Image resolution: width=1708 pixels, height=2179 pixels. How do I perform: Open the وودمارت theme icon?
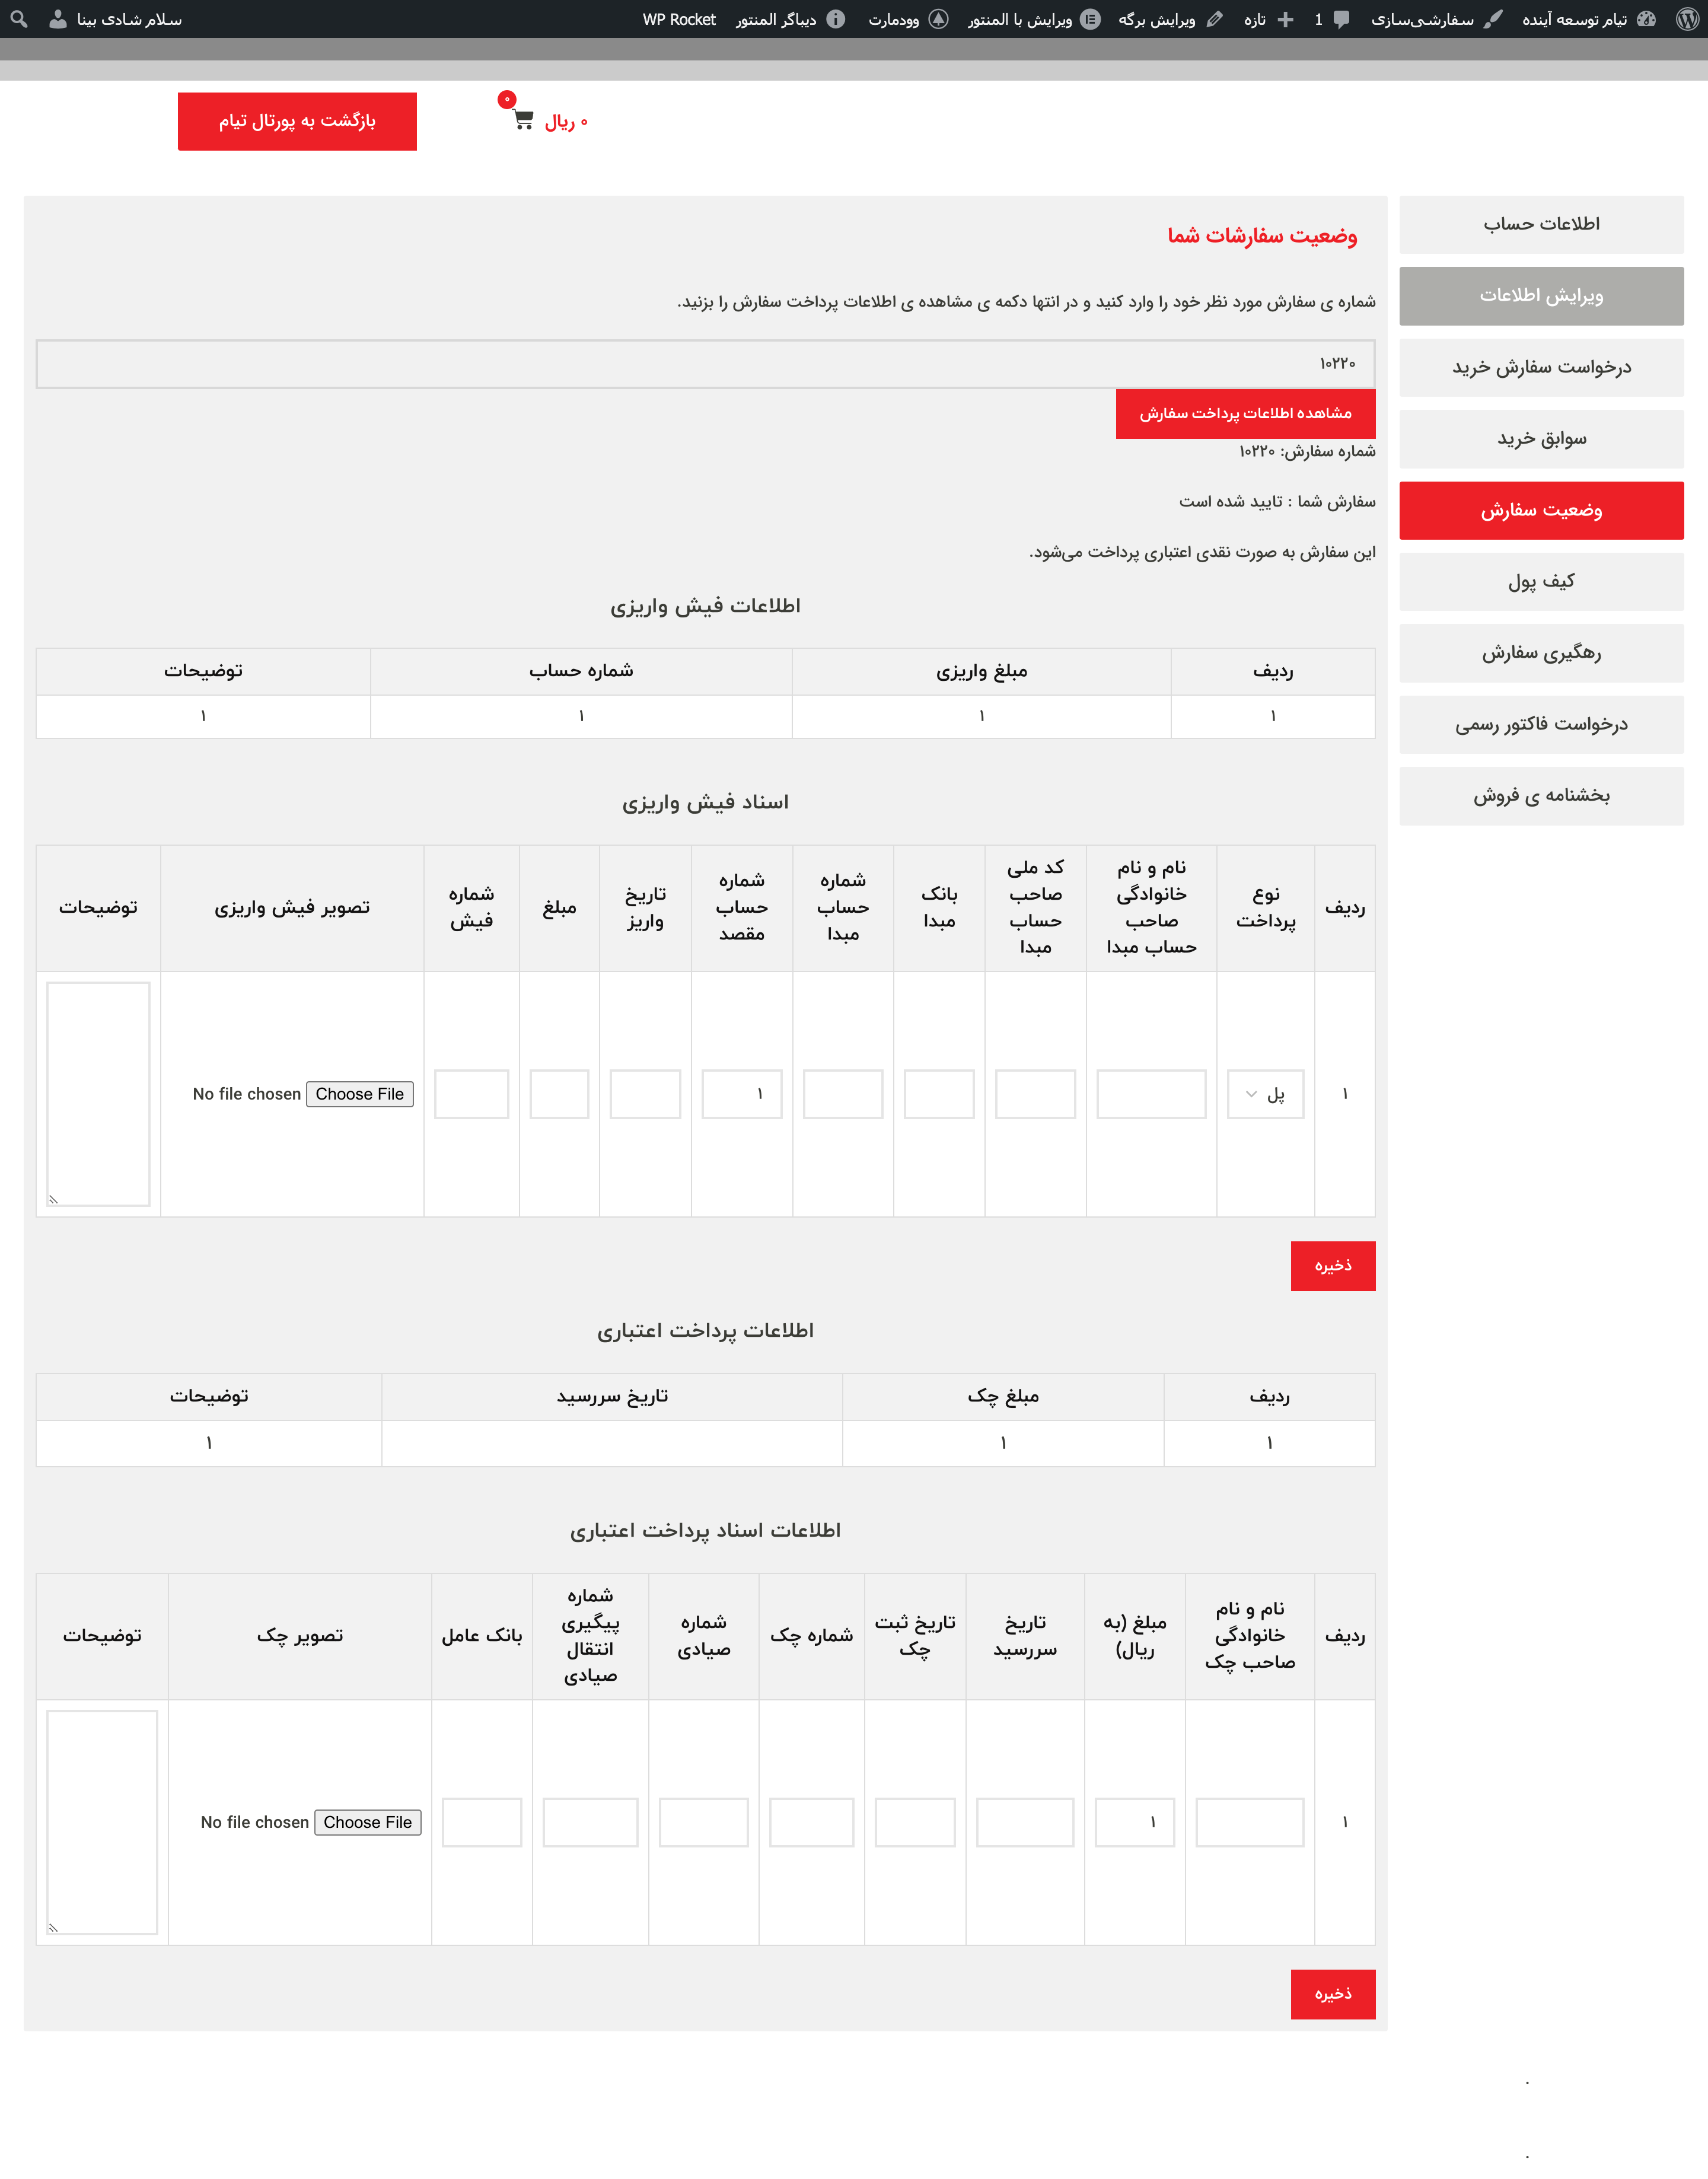click(938, 19)
